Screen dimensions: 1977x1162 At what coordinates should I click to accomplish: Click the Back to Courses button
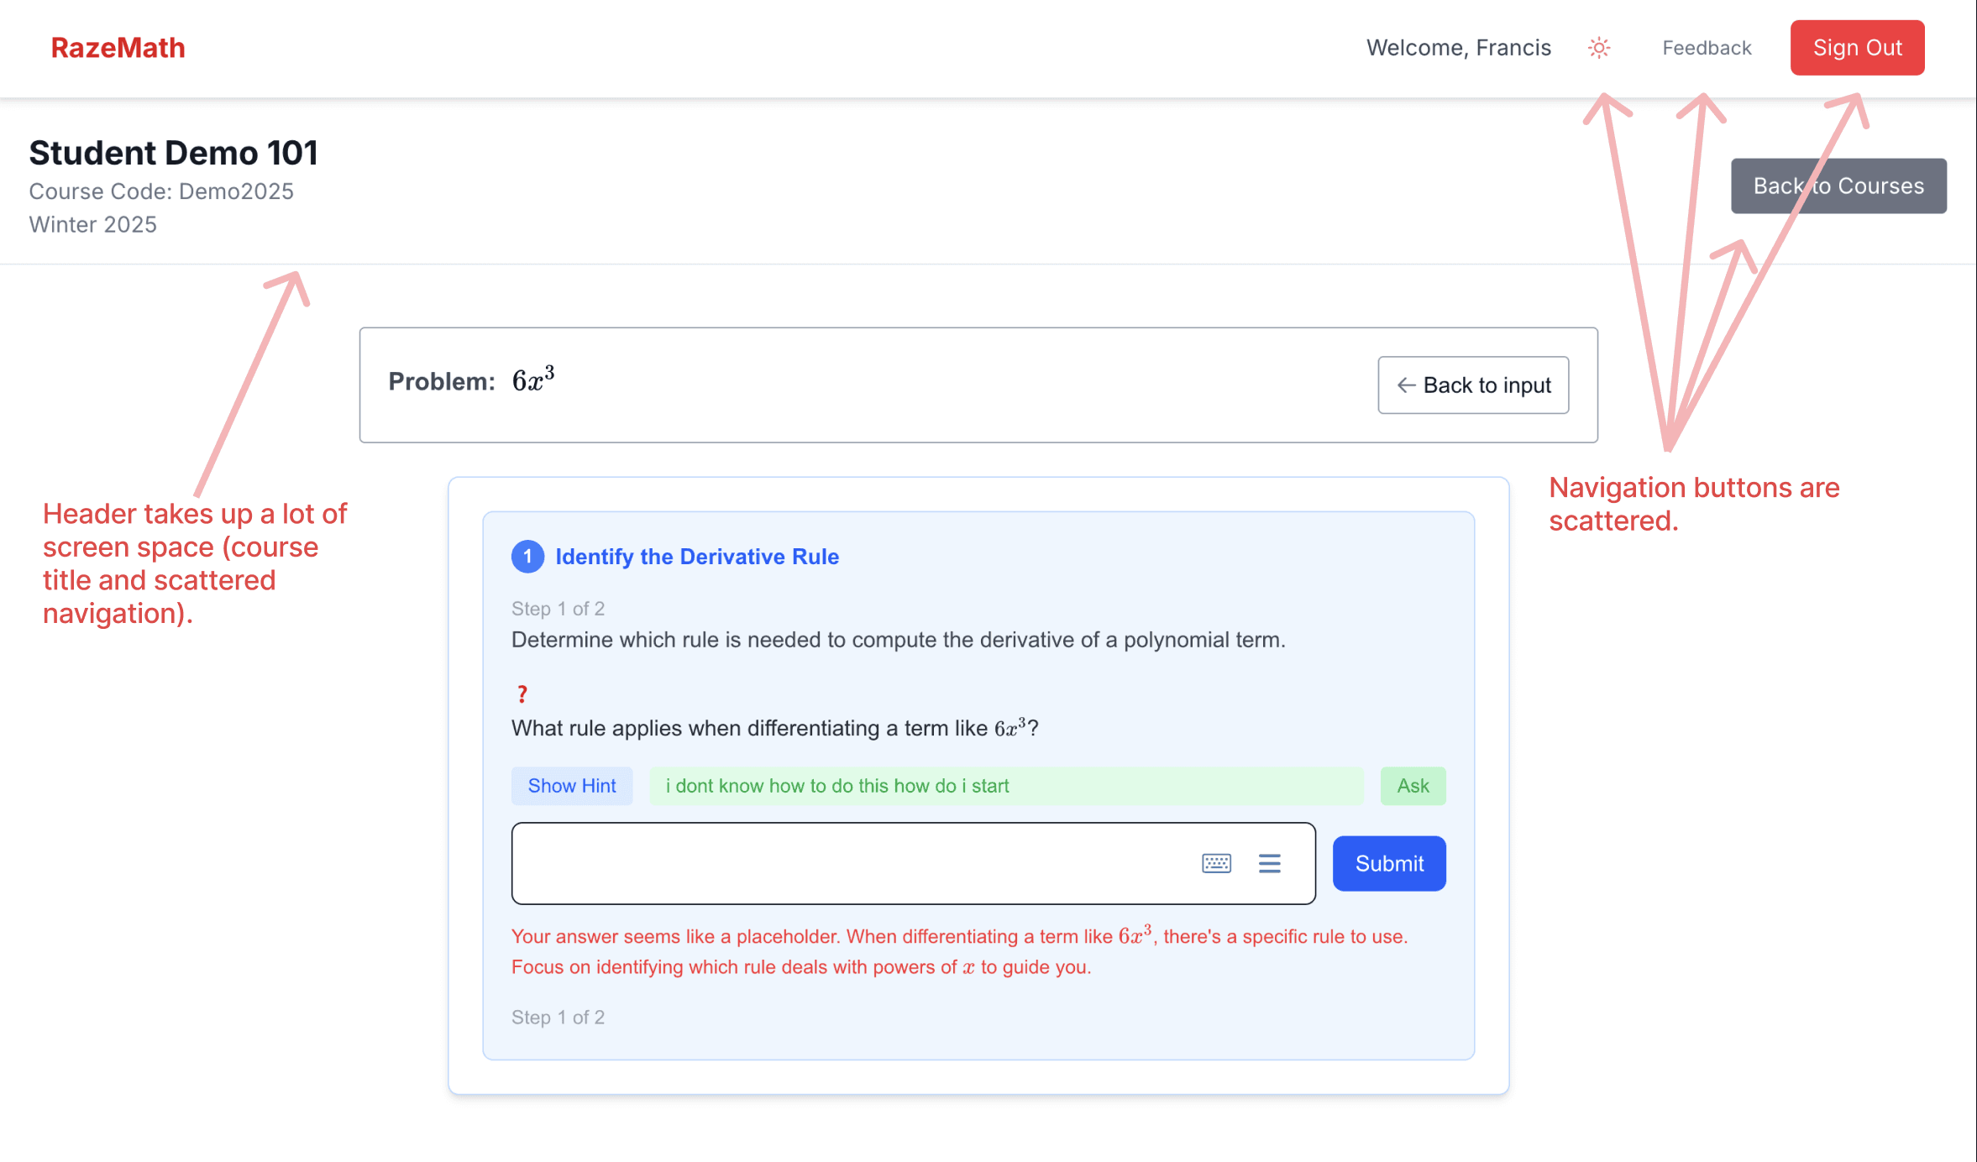pos(1838,186)
